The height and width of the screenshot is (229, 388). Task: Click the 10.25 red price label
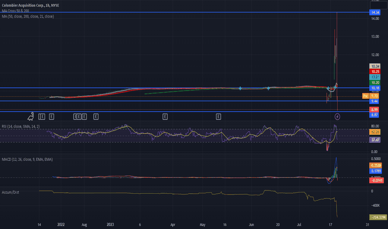375,72
